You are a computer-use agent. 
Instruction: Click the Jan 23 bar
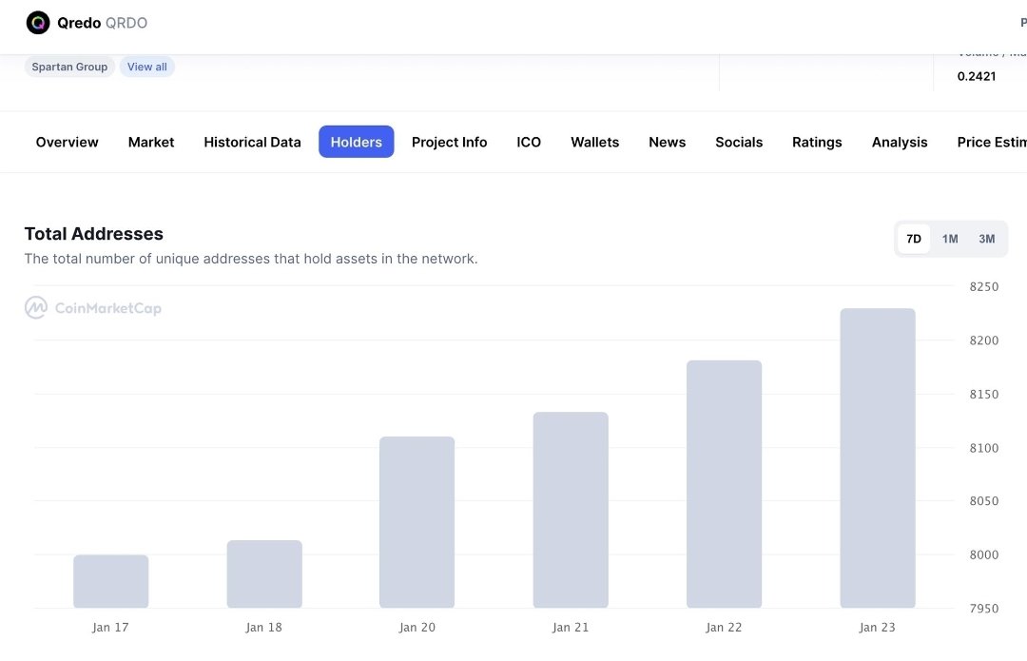878,457
